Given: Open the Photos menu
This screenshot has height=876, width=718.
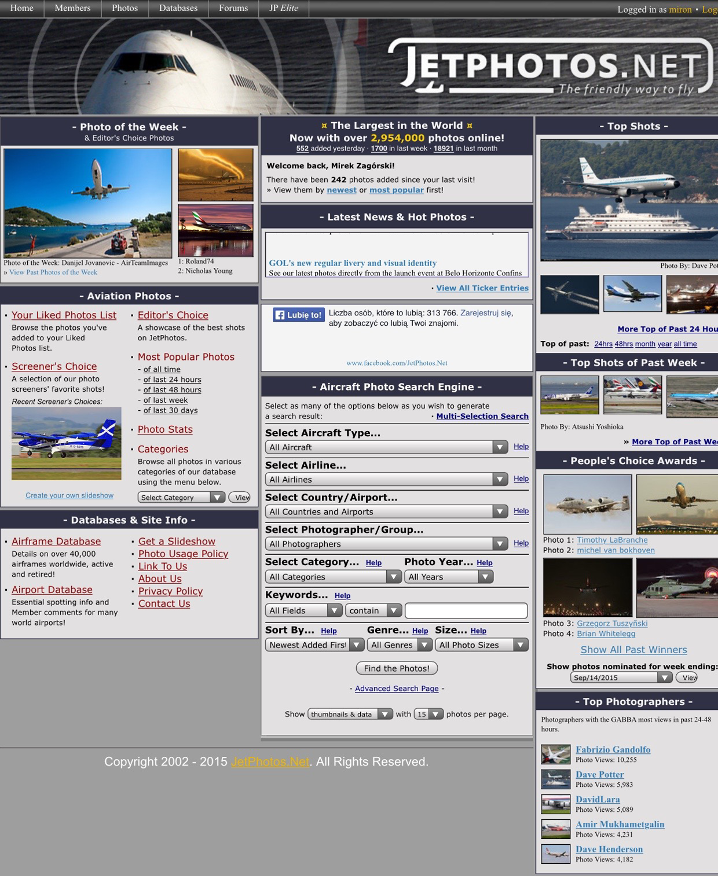Looking at the screenshot, I should coord(124,8).
